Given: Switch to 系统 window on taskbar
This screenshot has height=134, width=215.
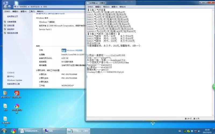Looking at the screenshot, I should (54, 131).
